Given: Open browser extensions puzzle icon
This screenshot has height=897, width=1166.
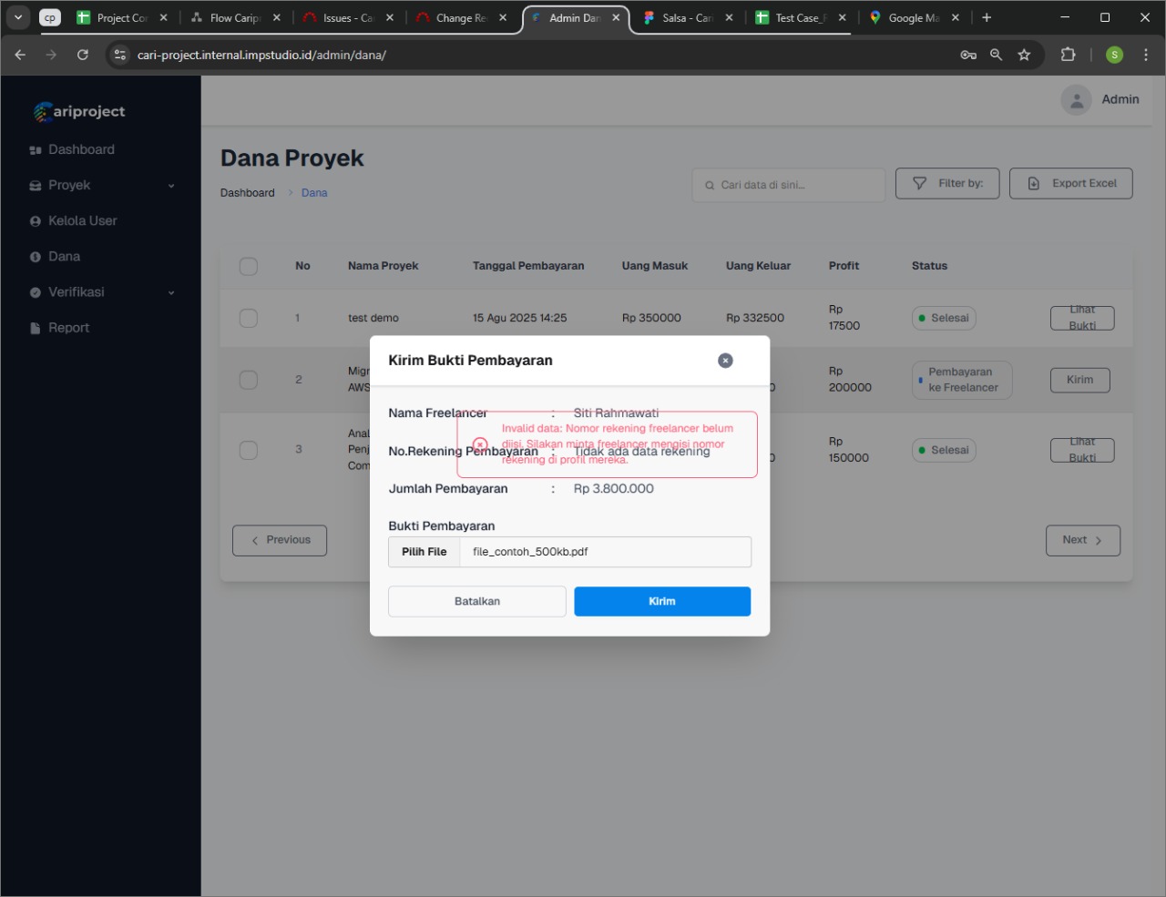Looking at the screenshot, I should coord(1068,55).
